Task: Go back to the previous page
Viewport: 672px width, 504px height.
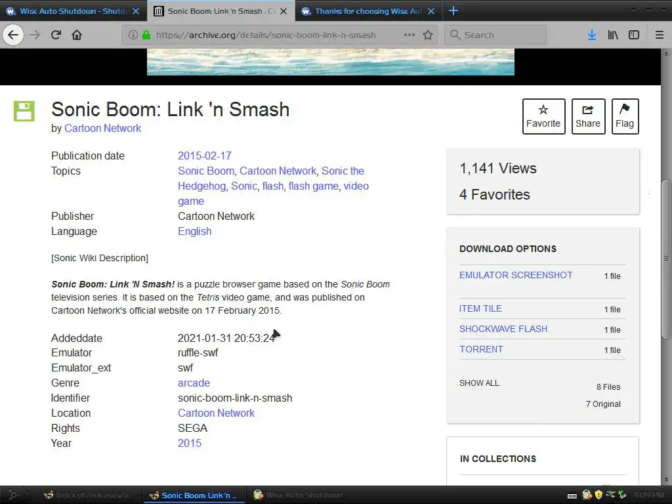Action: coord(13,35)
